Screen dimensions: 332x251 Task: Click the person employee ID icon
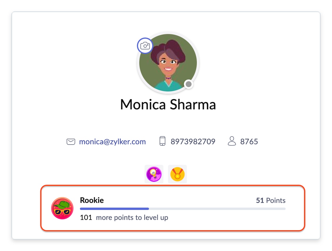tap(232, 141)
